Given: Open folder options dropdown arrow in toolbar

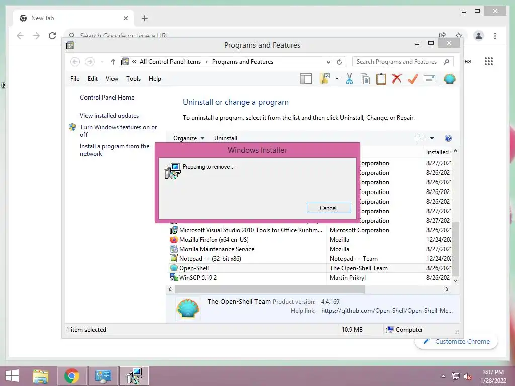Looking at the screenshot, I should click(337, 79).
